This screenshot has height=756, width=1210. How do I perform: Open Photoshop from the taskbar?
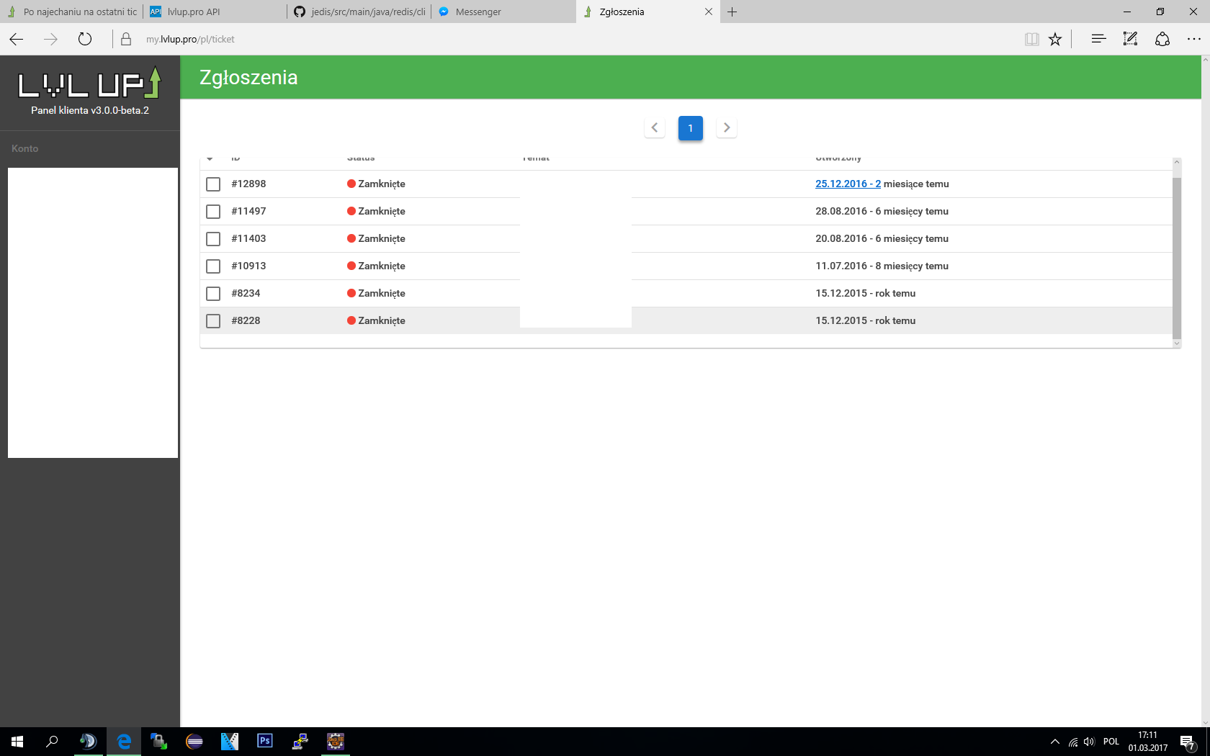tap(264, 741)
